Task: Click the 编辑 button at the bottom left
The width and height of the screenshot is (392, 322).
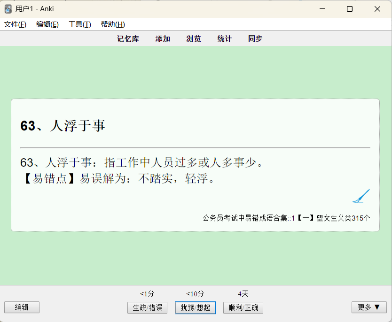Action: pyautogui.click(x=22, y=307)
